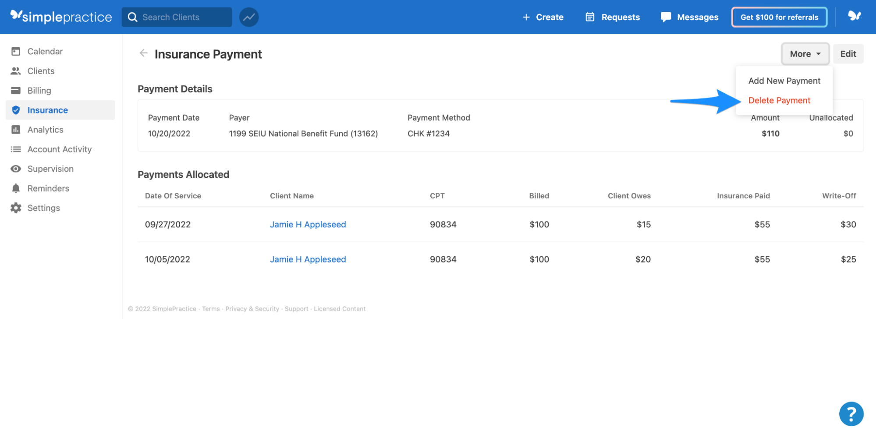Click the Reminders bell icon

(16, 188)
